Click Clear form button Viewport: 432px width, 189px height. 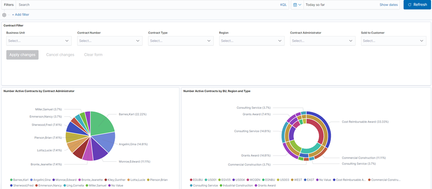click(x=93, y=55)
